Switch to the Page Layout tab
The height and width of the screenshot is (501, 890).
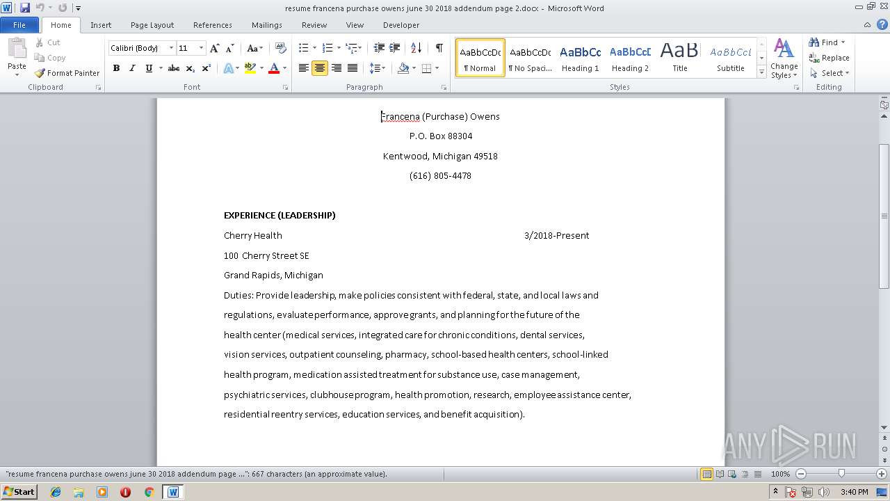click(152, 25)
